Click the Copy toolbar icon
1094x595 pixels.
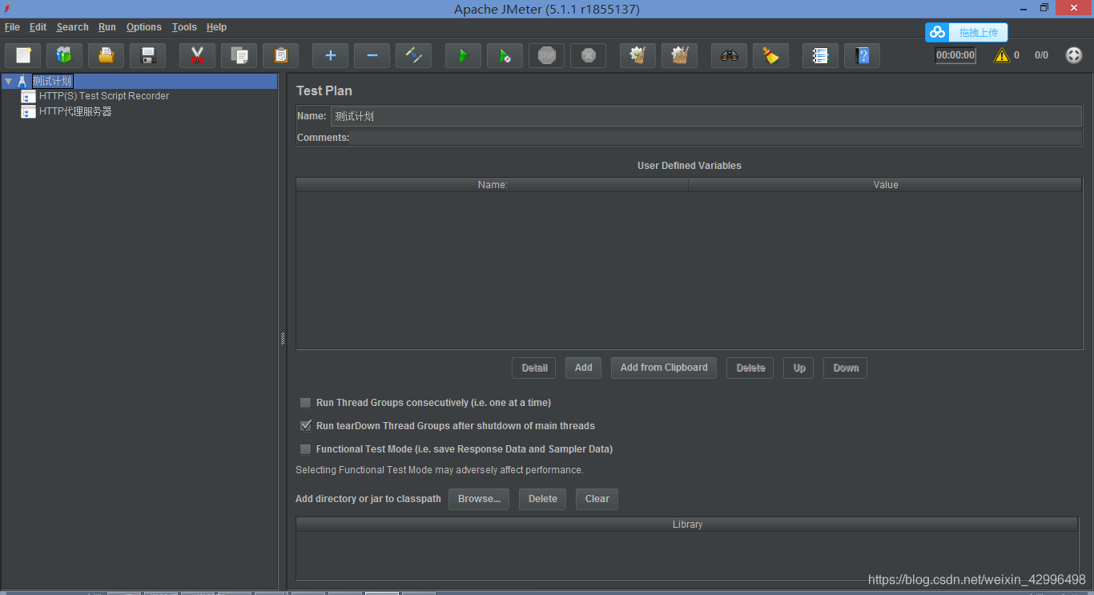(x=239, y=55)
